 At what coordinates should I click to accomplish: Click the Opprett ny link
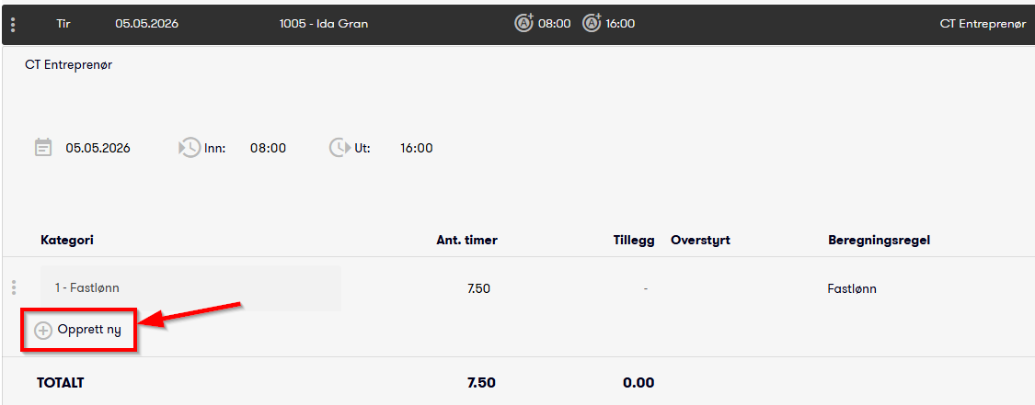(89, 330)
